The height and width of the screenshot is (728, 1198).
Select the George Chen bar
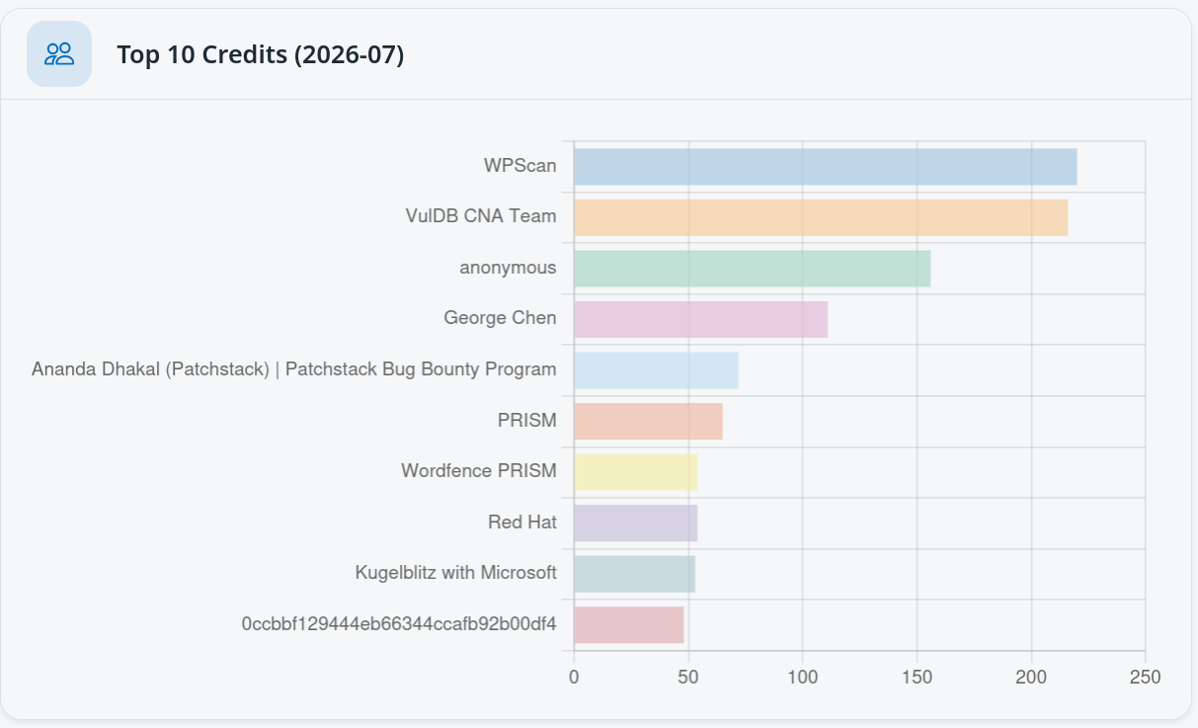coord(701,319)
